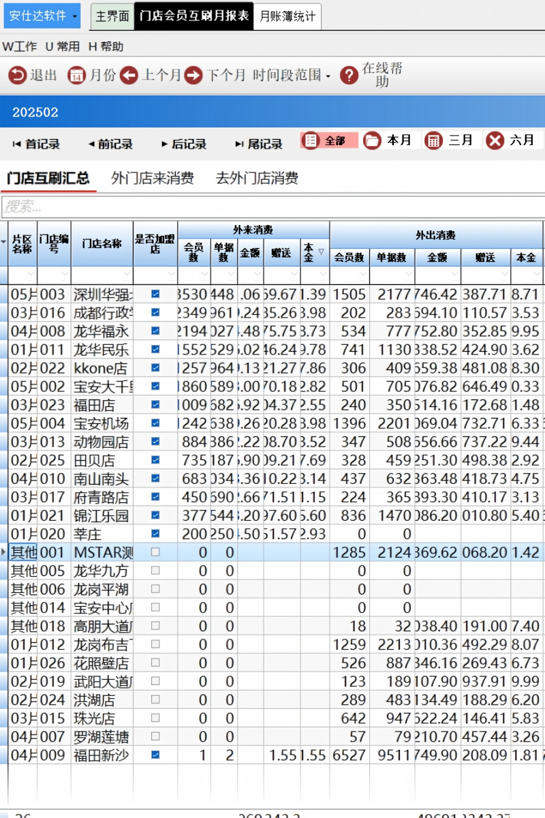Select the 本月 folder filter

388,140
